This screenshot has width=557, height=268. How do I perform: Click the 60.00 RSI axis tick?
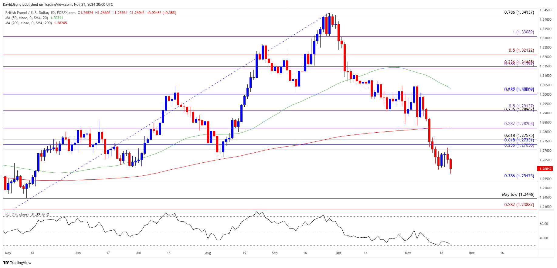[x=544, y=224]
